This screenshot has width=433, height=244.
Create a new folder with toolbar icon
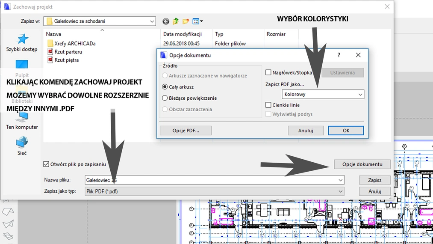186,21
